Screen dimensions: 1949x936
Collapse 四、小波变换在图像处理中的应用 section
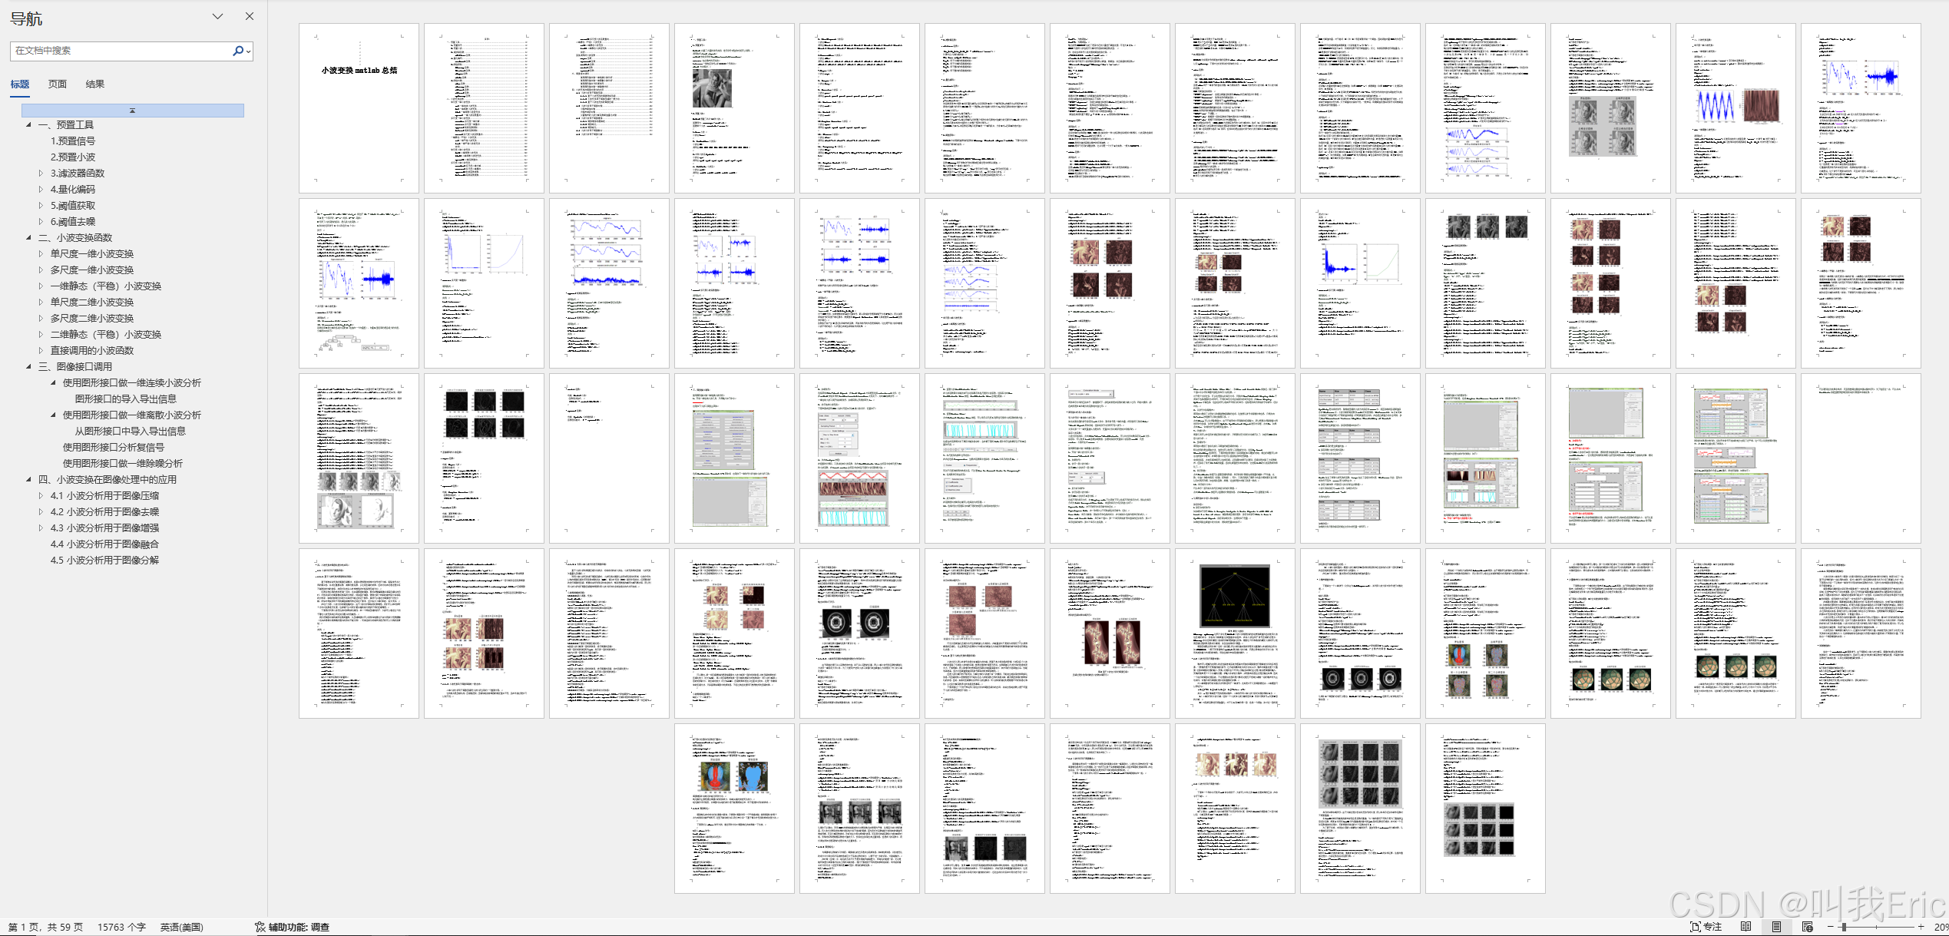tap(29, 479)
